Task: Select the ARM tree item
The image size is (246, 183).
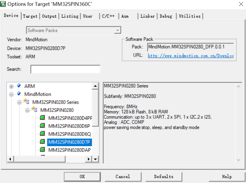Action: [x=30, y=86]
